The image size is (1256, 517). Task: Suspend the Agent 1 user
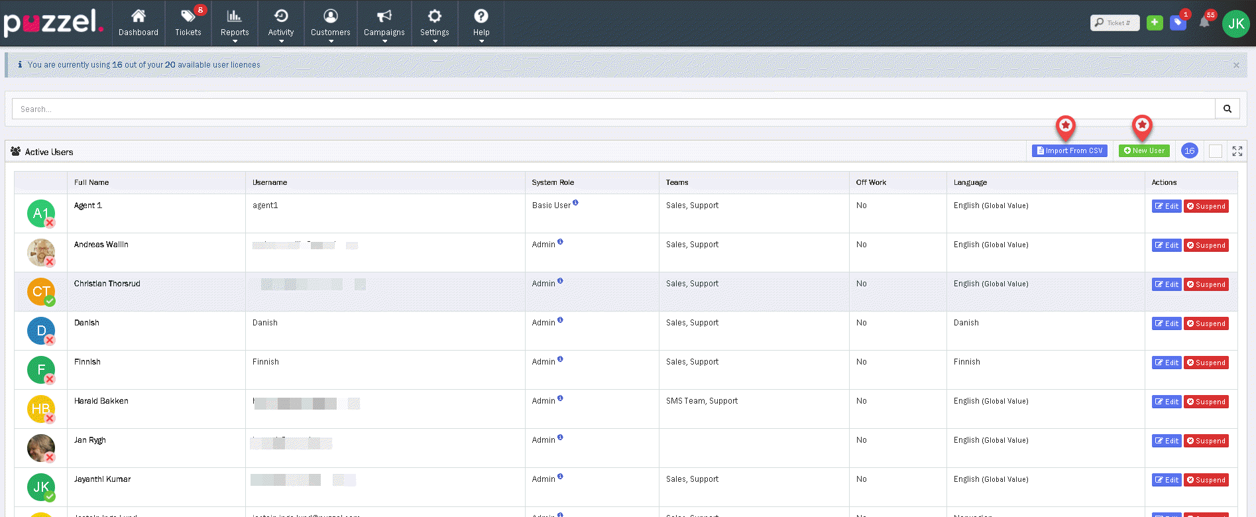(1206, 206)
